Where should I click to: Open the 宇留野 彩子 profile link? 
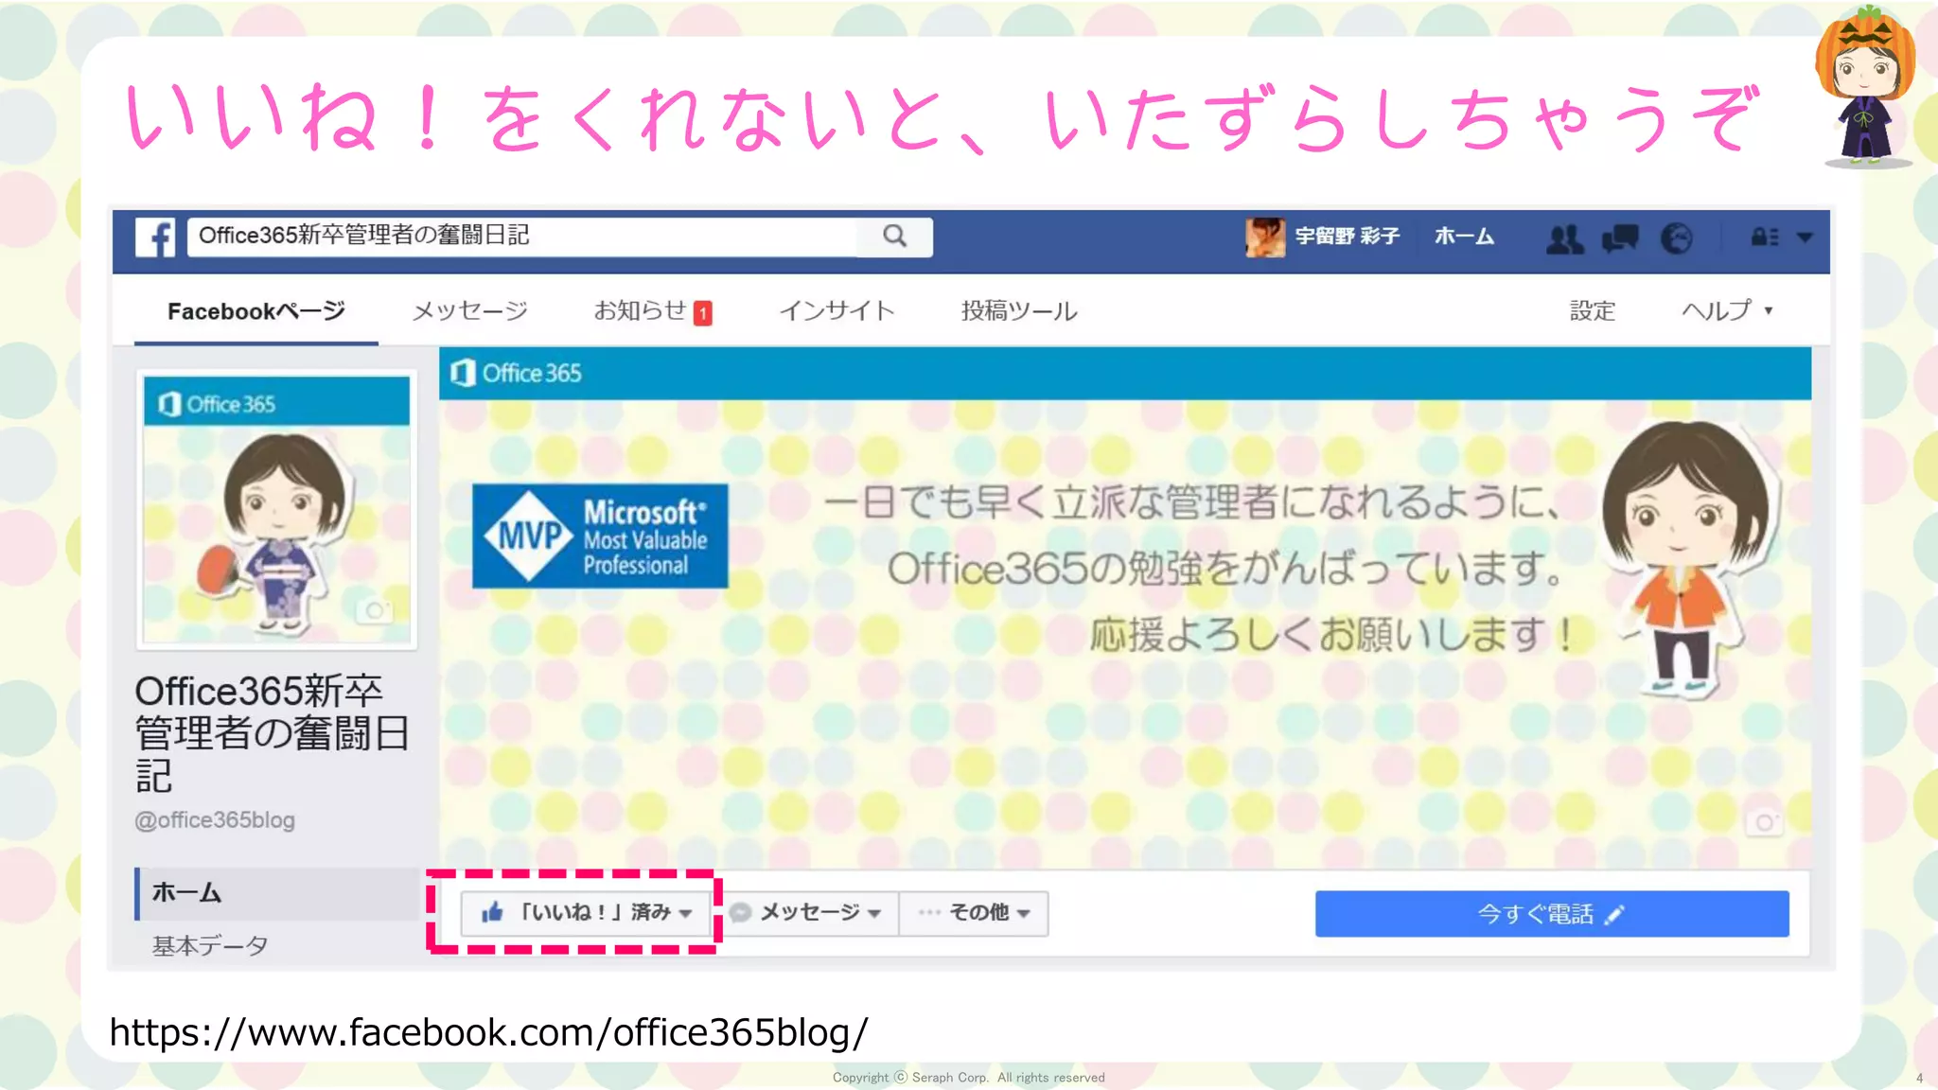(x=1347, y=237)
